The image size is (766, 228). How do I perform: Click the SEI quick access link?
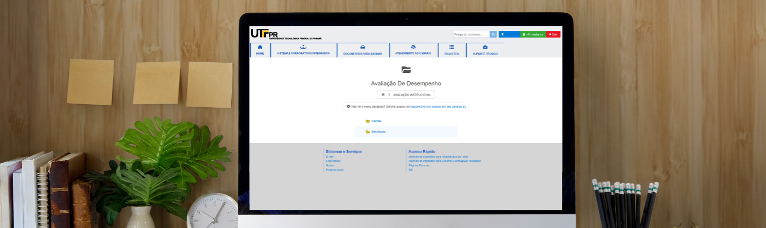click(411, 170)
